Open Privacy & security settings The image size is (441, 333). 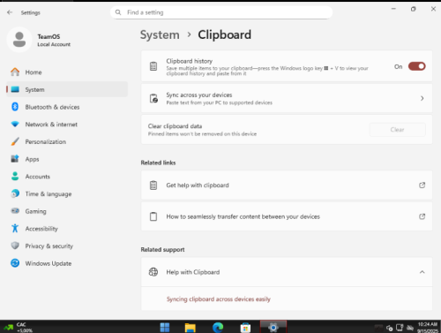pyautogui.click(x=67, y=246)
